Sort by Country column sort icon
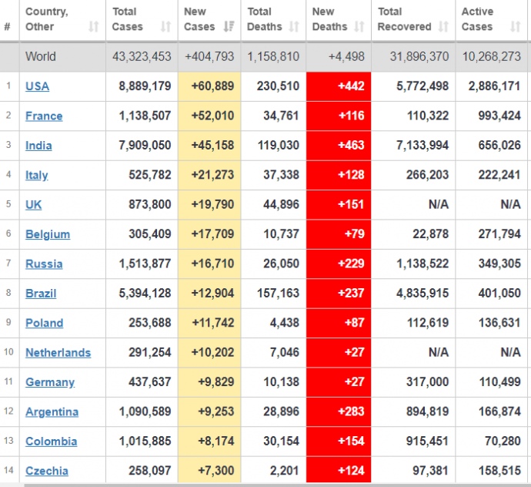 pos(94,27)
